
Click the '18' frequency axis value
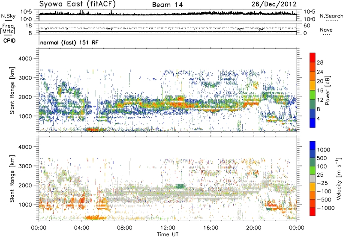[x=28, y=26]
